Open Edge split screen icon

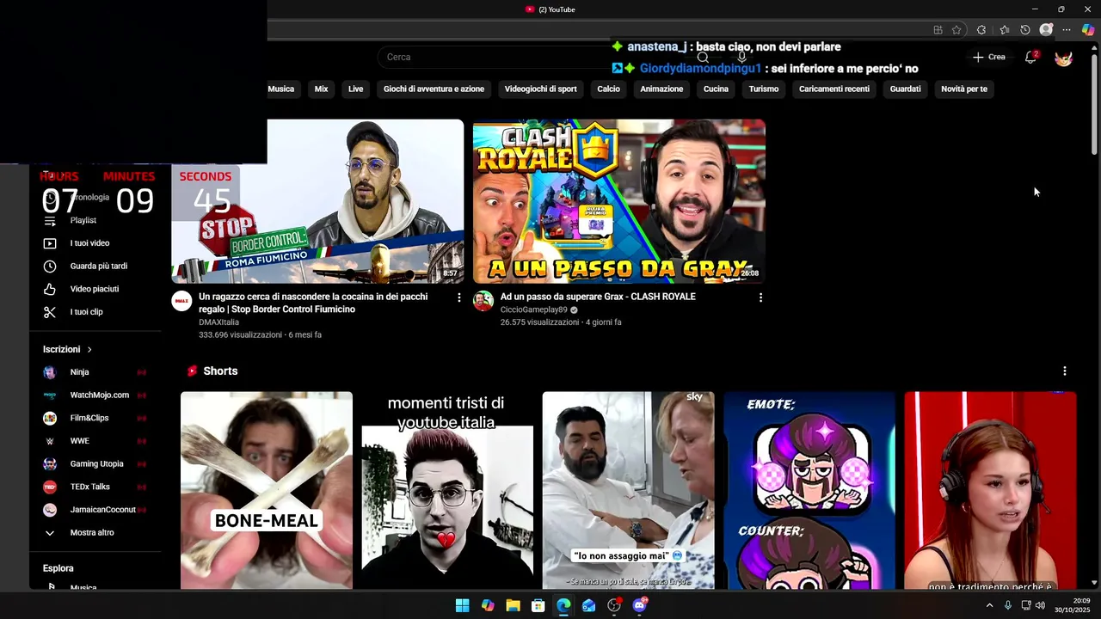(x=938, y=30)
